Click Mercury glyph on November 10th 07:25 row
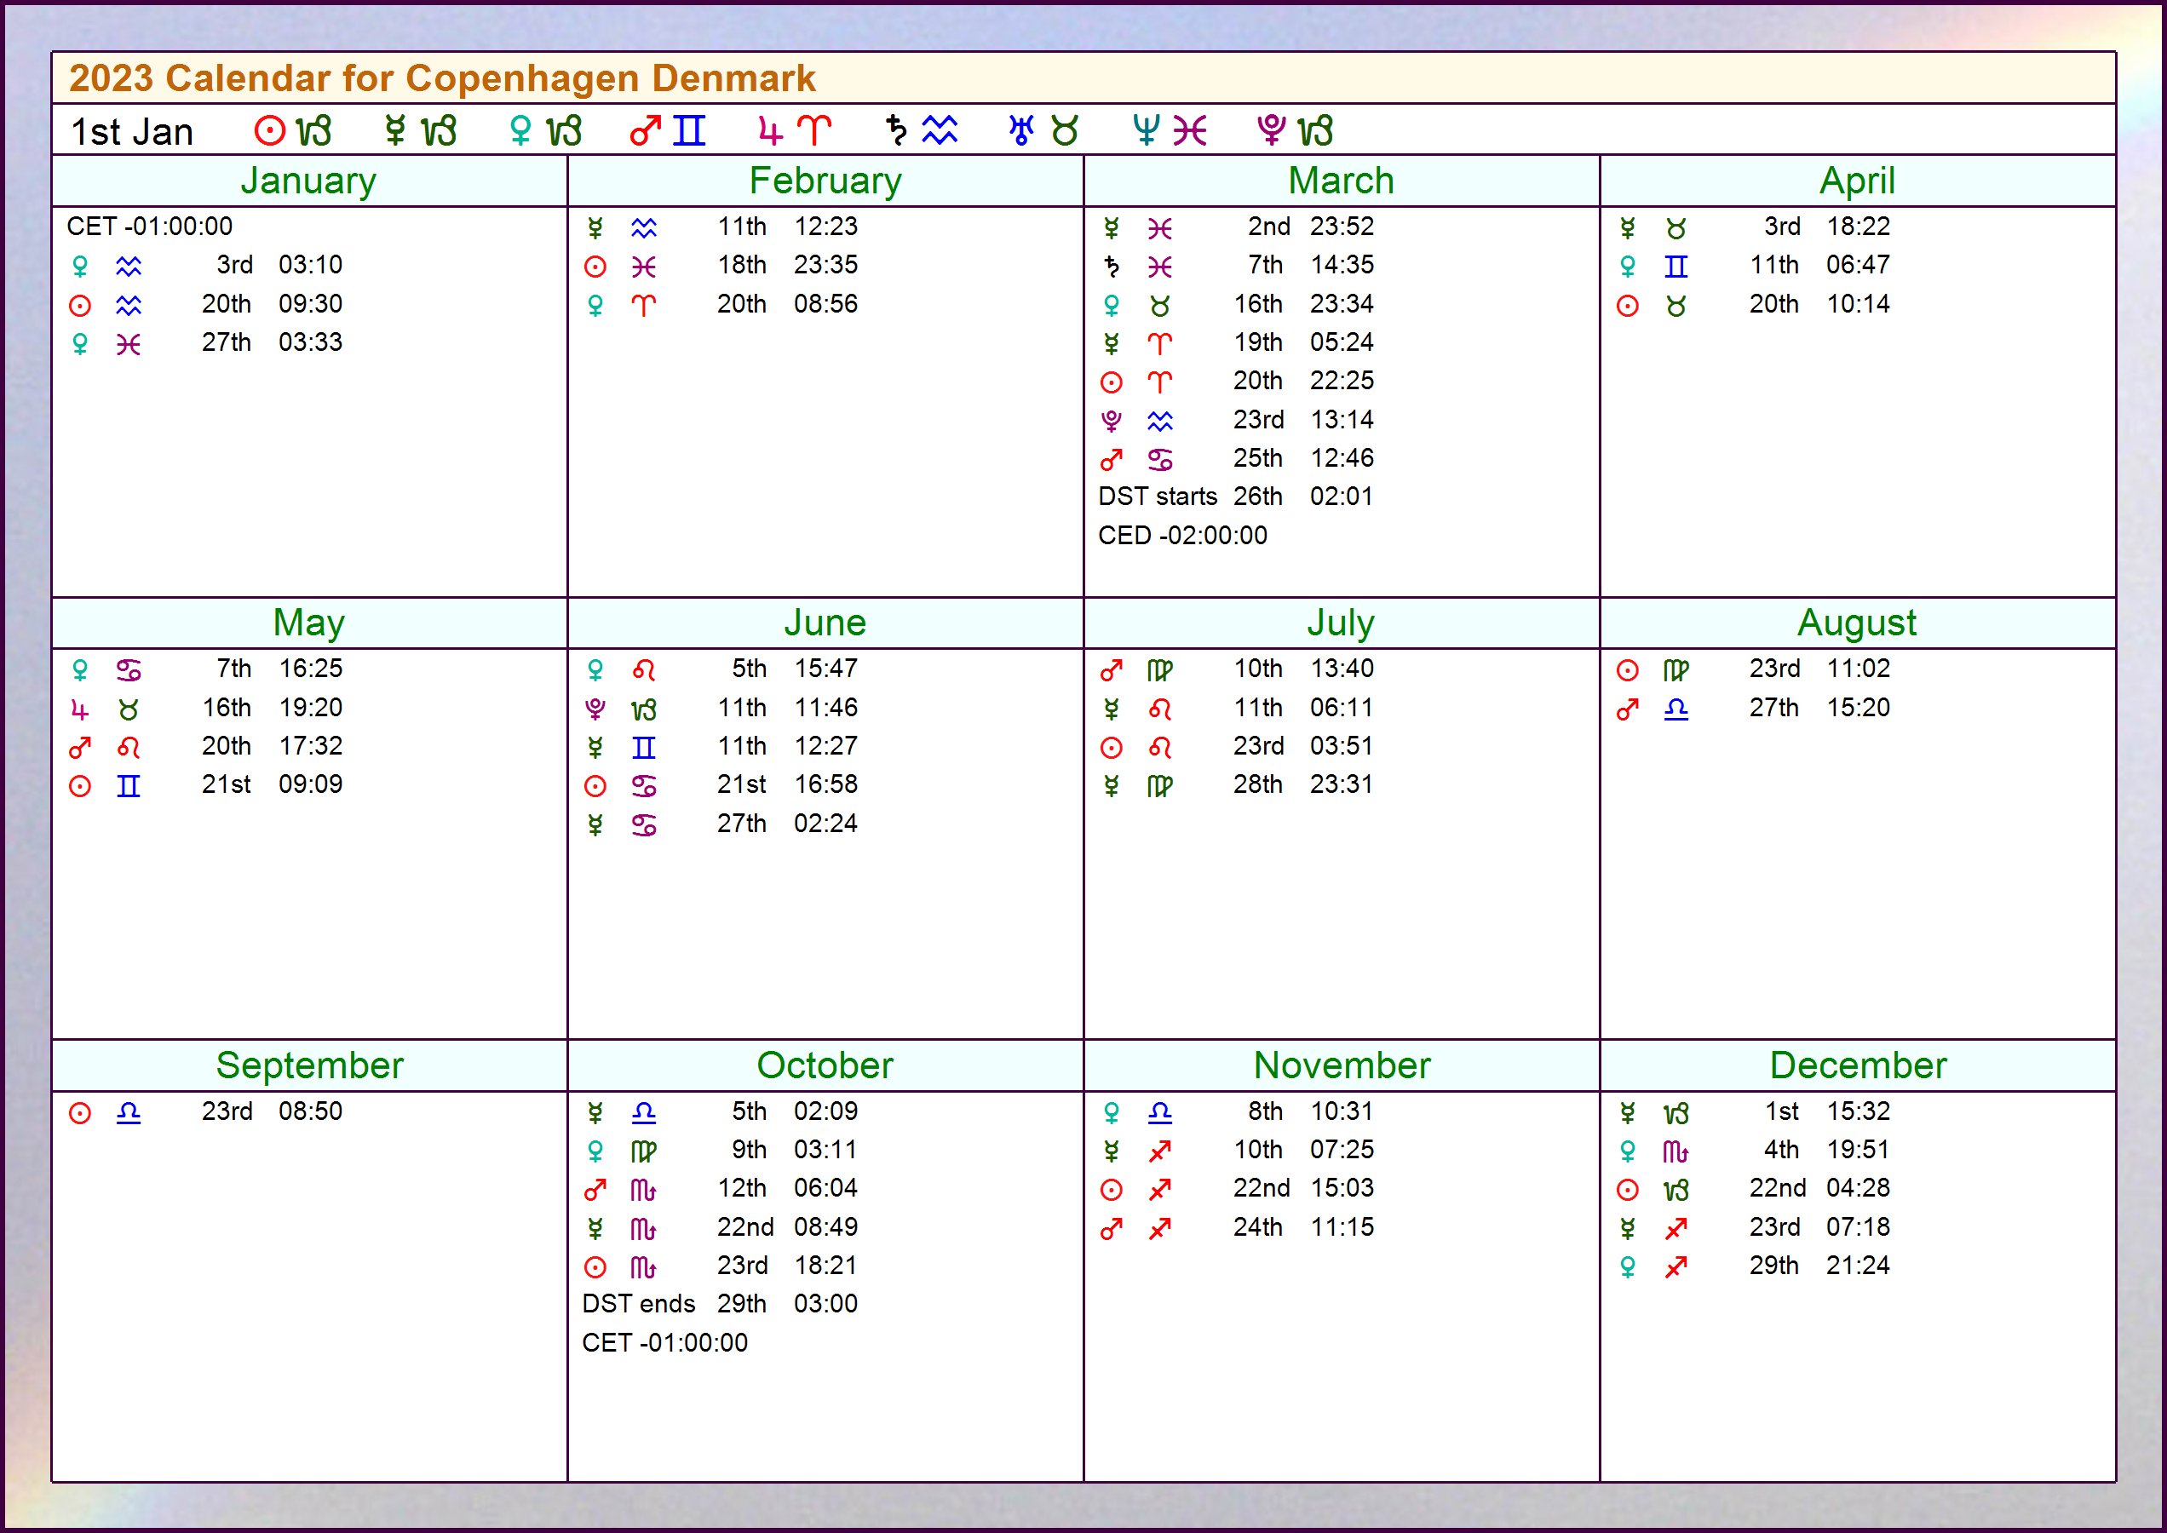 tap(1112, 1151)
